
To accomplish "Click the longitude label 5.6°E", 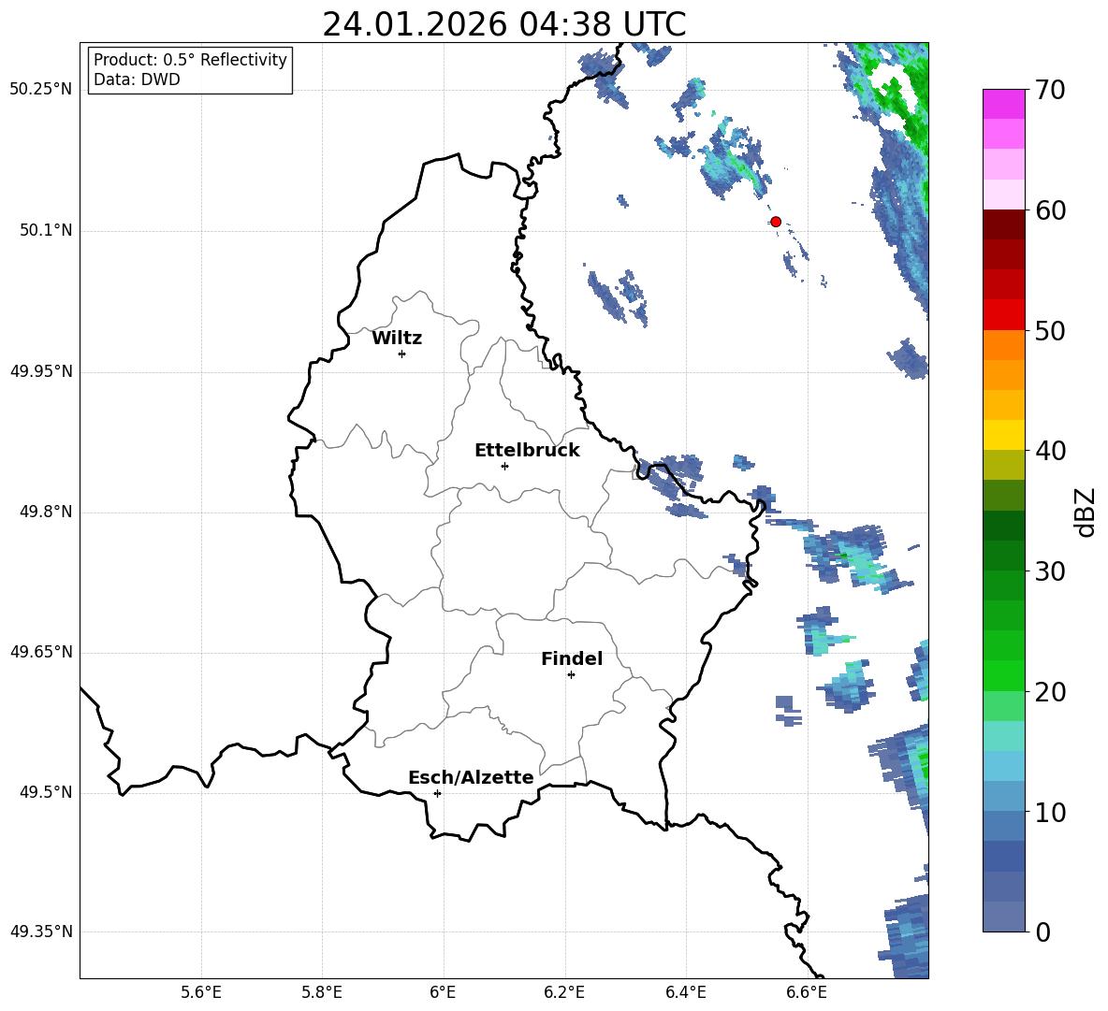I will (201, 992).
